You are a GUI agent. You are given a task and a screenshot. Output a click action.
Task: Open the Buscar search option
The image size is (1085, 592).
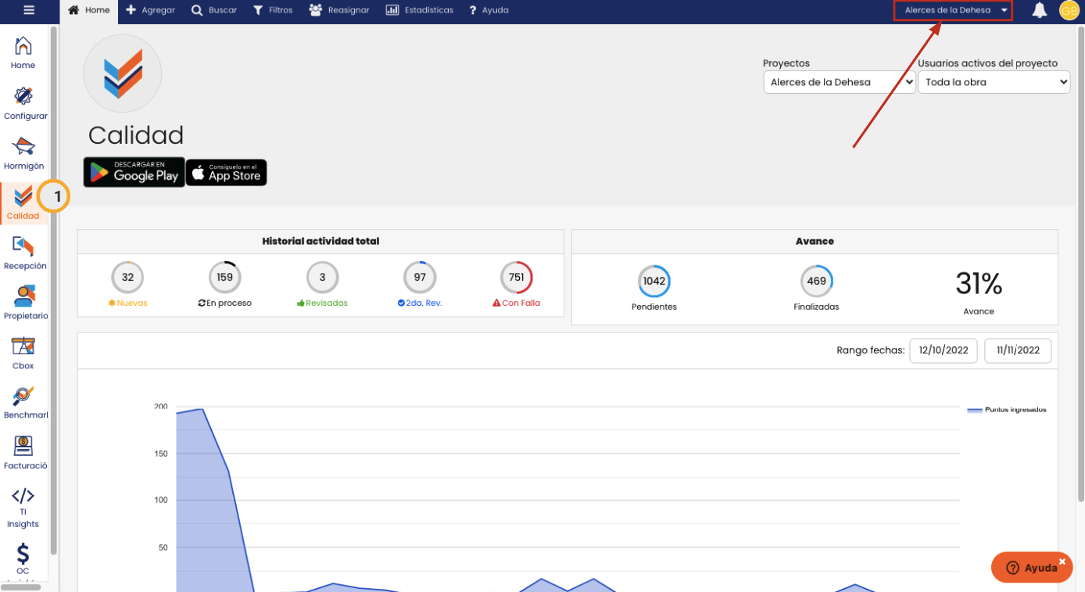(x=214, y=10)
